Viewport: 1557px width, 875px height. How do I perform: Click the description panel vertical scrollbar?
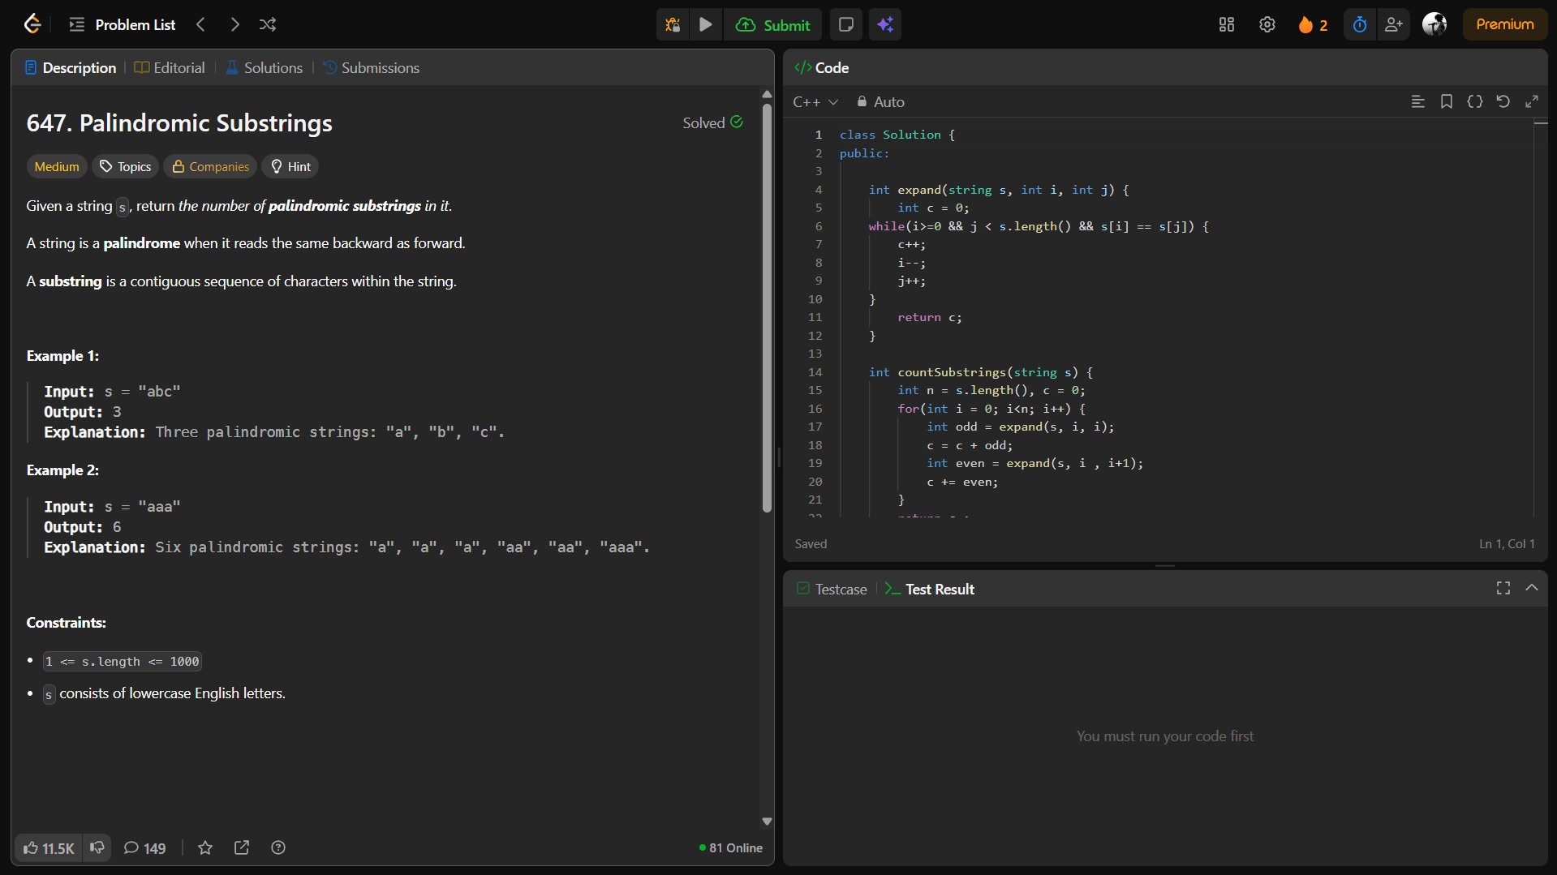coord(767,308)
